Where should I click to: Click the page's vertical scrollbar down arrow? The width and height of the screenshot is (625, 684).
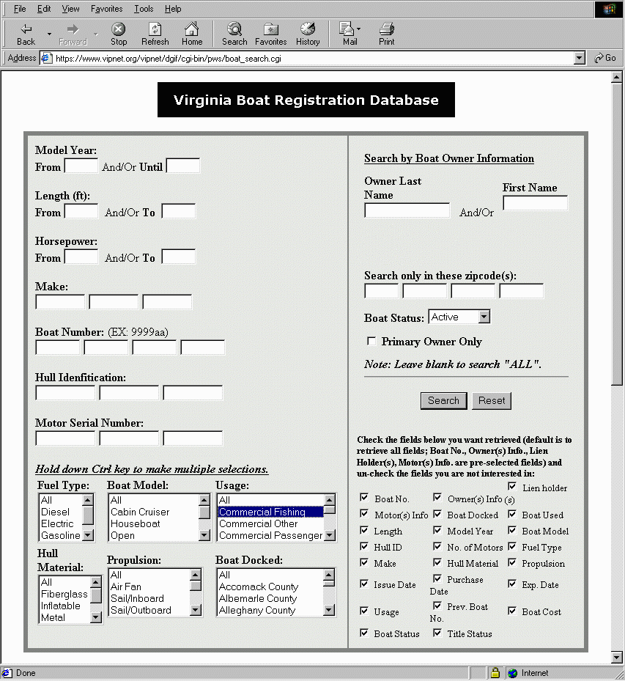point(617,658)
